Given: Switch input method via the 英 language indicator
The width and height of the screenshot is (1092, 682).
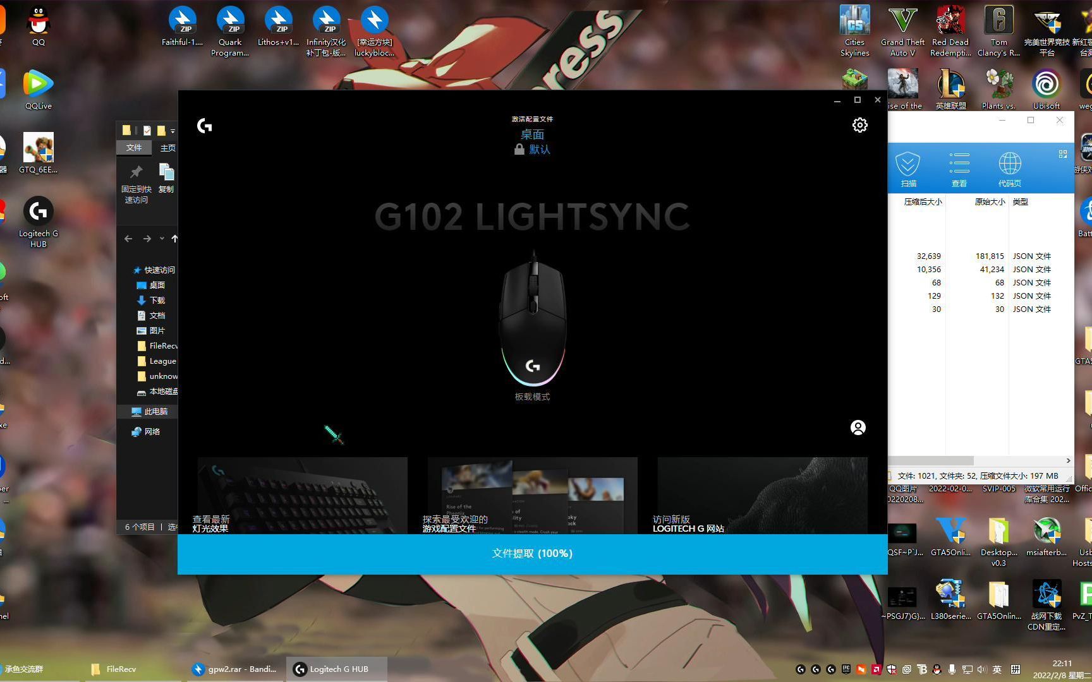Looking at the screenshot, I should tap(998, 669).
